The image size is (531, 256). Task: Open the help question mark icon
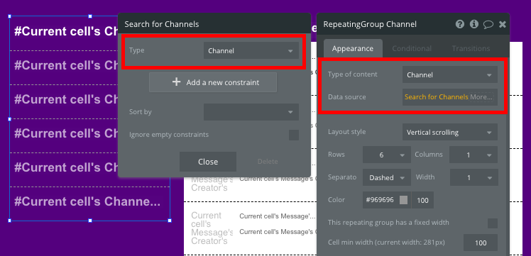click(x=459, y=24)
